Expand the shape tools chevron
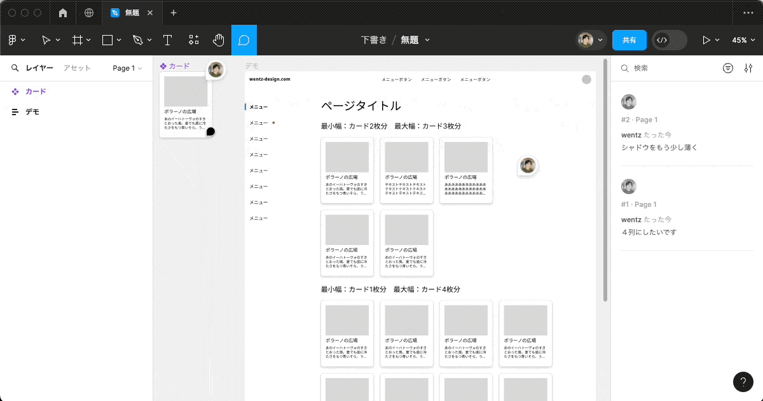The height and width of the screenshot is (401, 763). tap(118, 39)
